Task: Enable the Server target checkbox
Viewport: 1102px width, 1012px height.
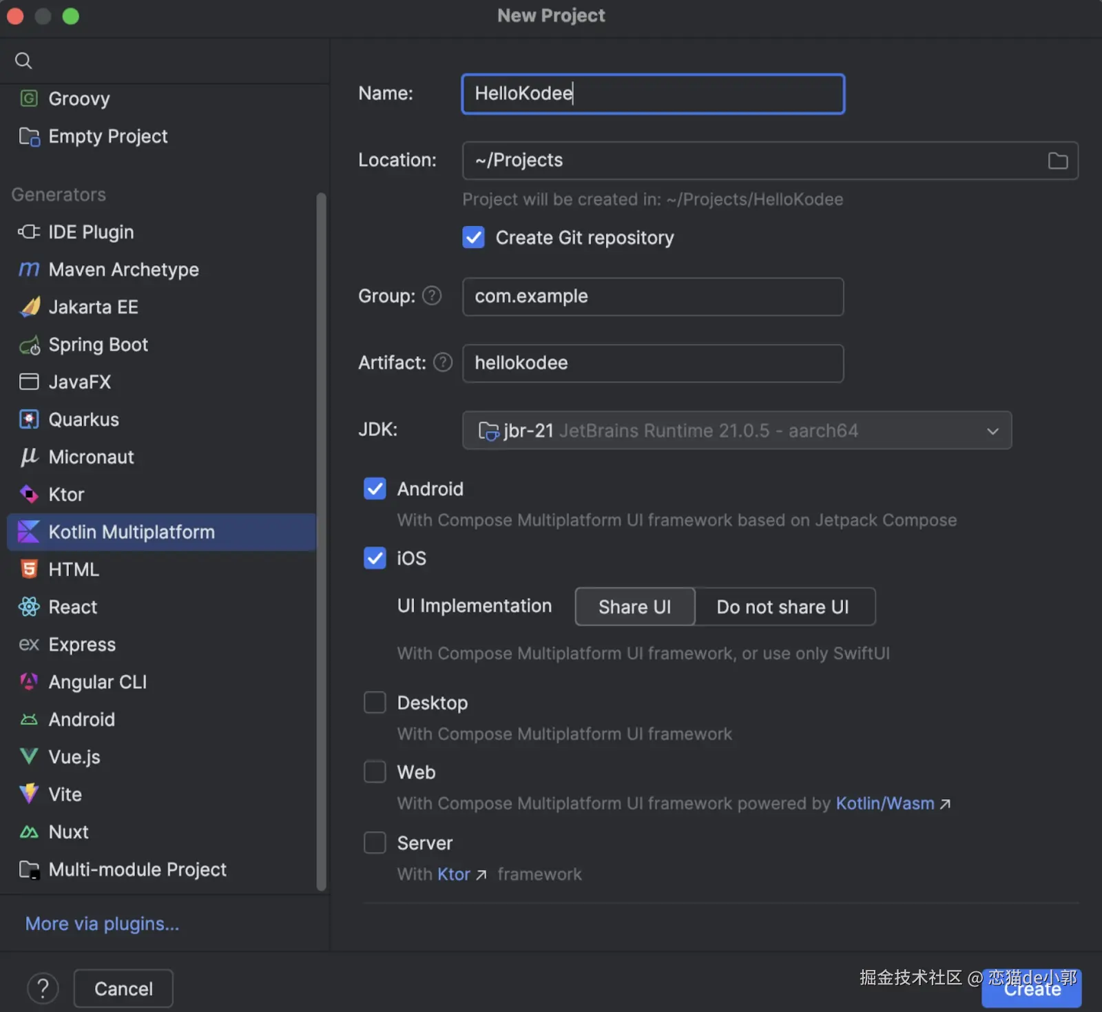Action: [x=375, y=843]
